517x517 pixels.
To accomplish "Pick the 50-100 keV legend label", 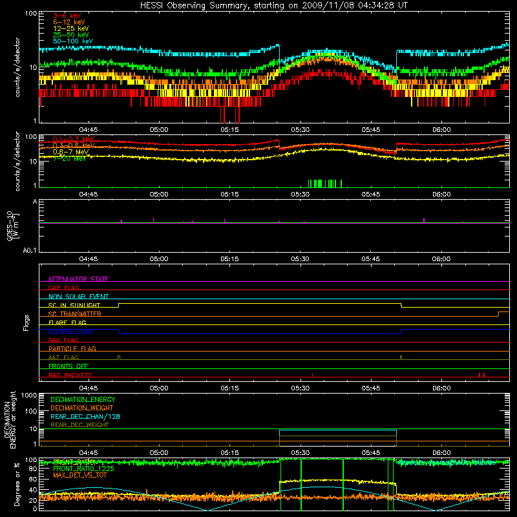I will coord(73,41).
